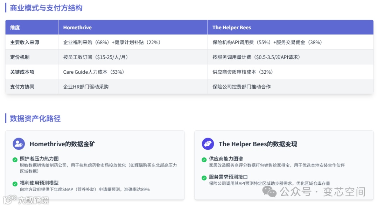The height and width of the screenshot is (207, 378).
Task: Click the 福利使用预测模型 item title
Action: point(39,183)
